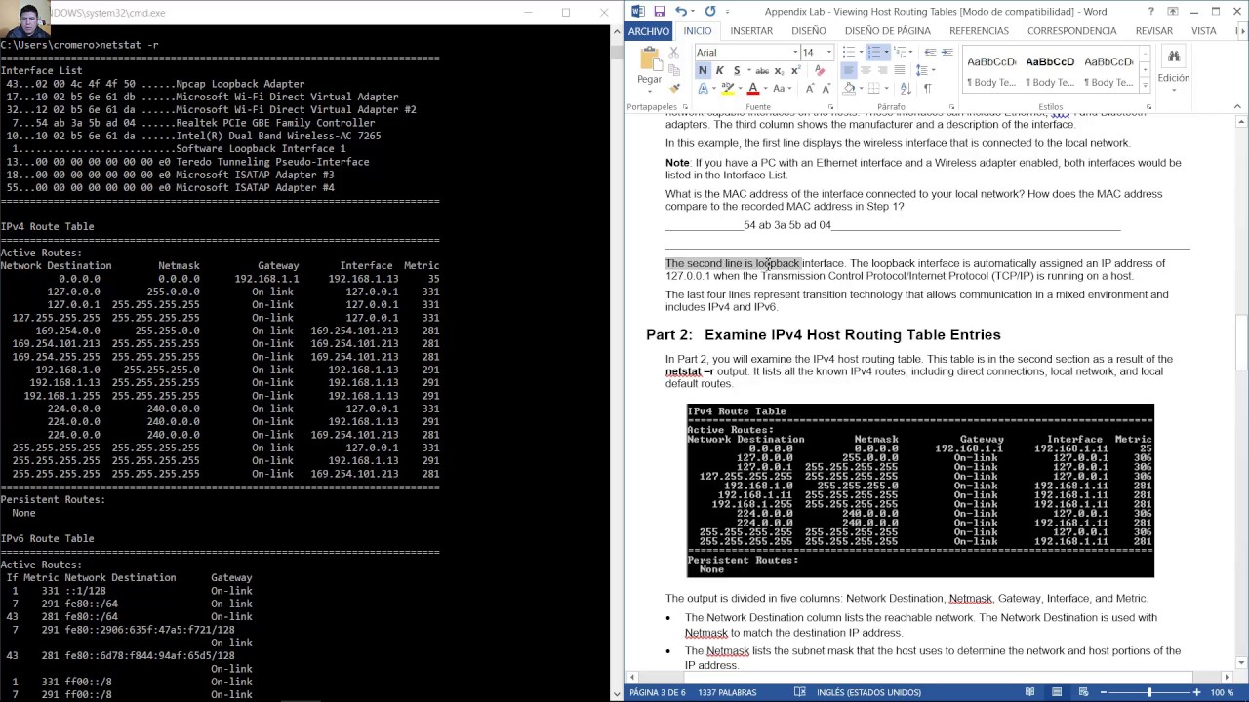Open the REFERENCIAS tab
This screenshot has height=702, width=1249.
click(979, 31)
